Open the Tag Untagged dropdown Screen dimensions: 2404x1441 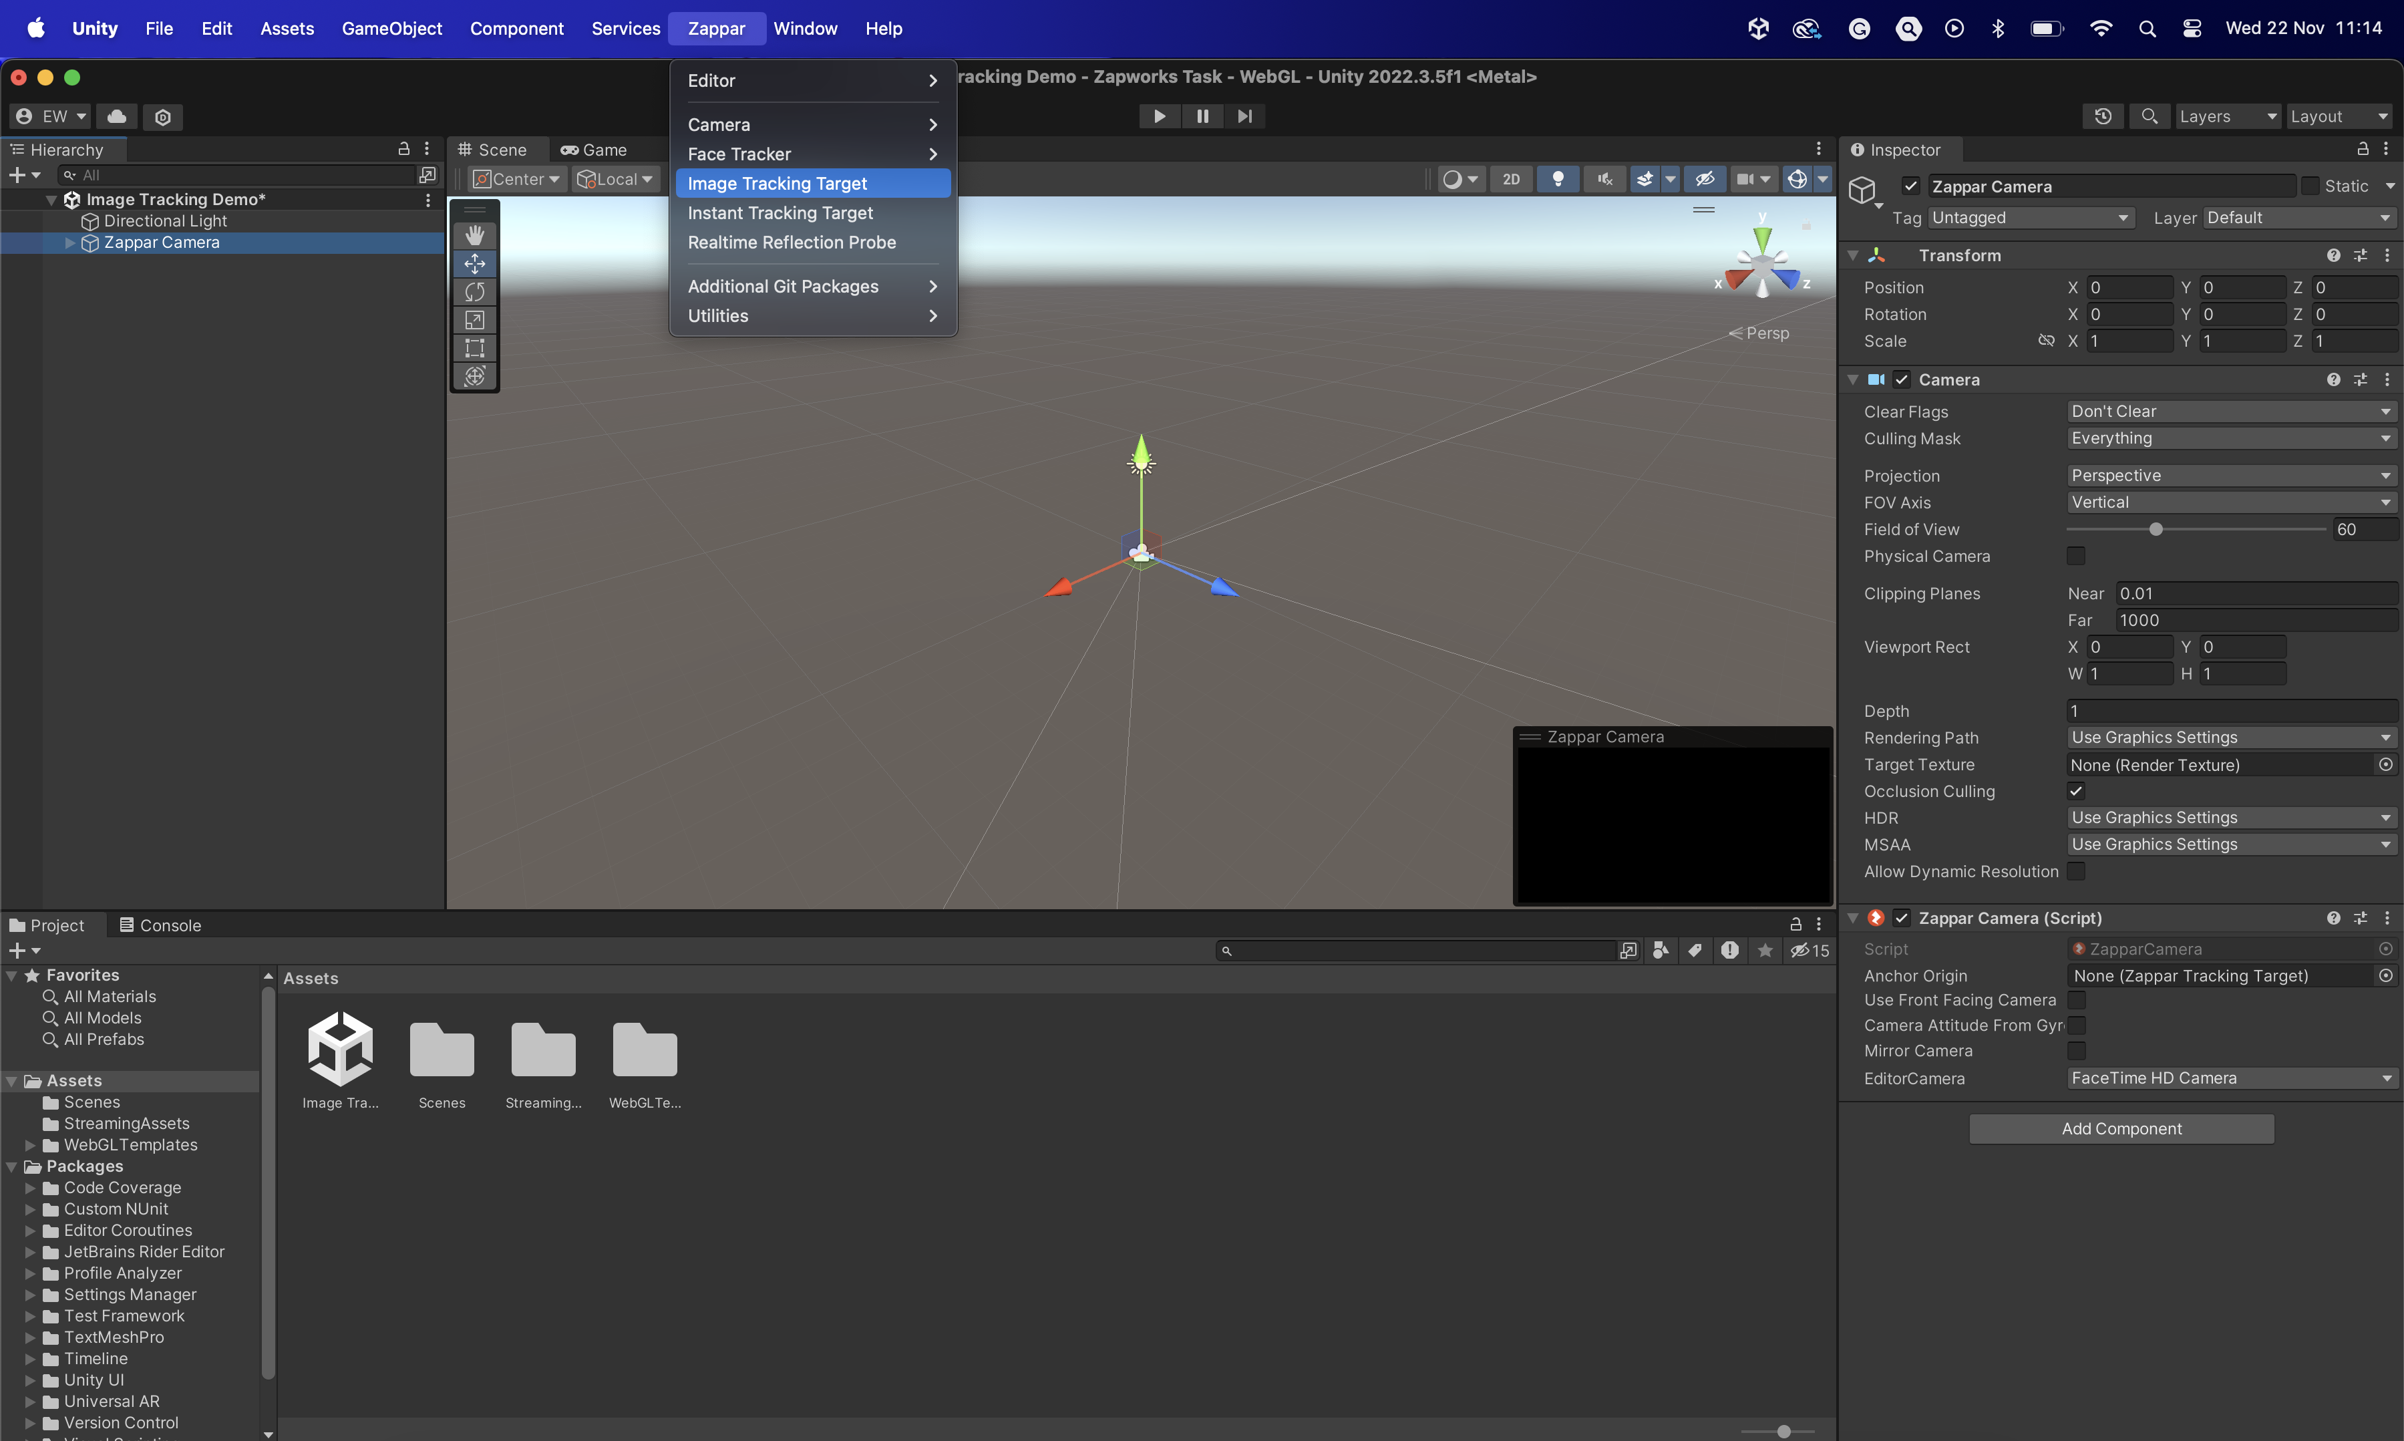click(2030, 218)
